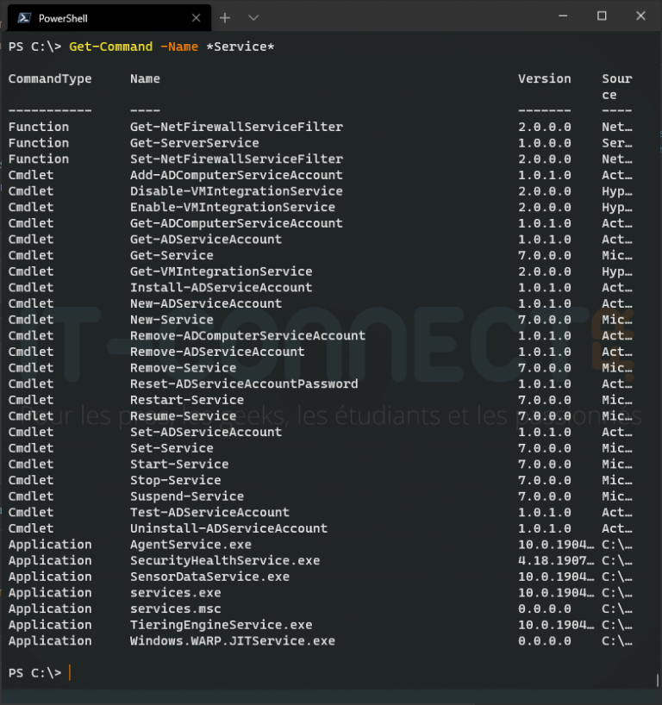Image resolution: width=662 pixels, height=705 pixels.
Task: Select the services.msc application entry
Action: point(175,608)
